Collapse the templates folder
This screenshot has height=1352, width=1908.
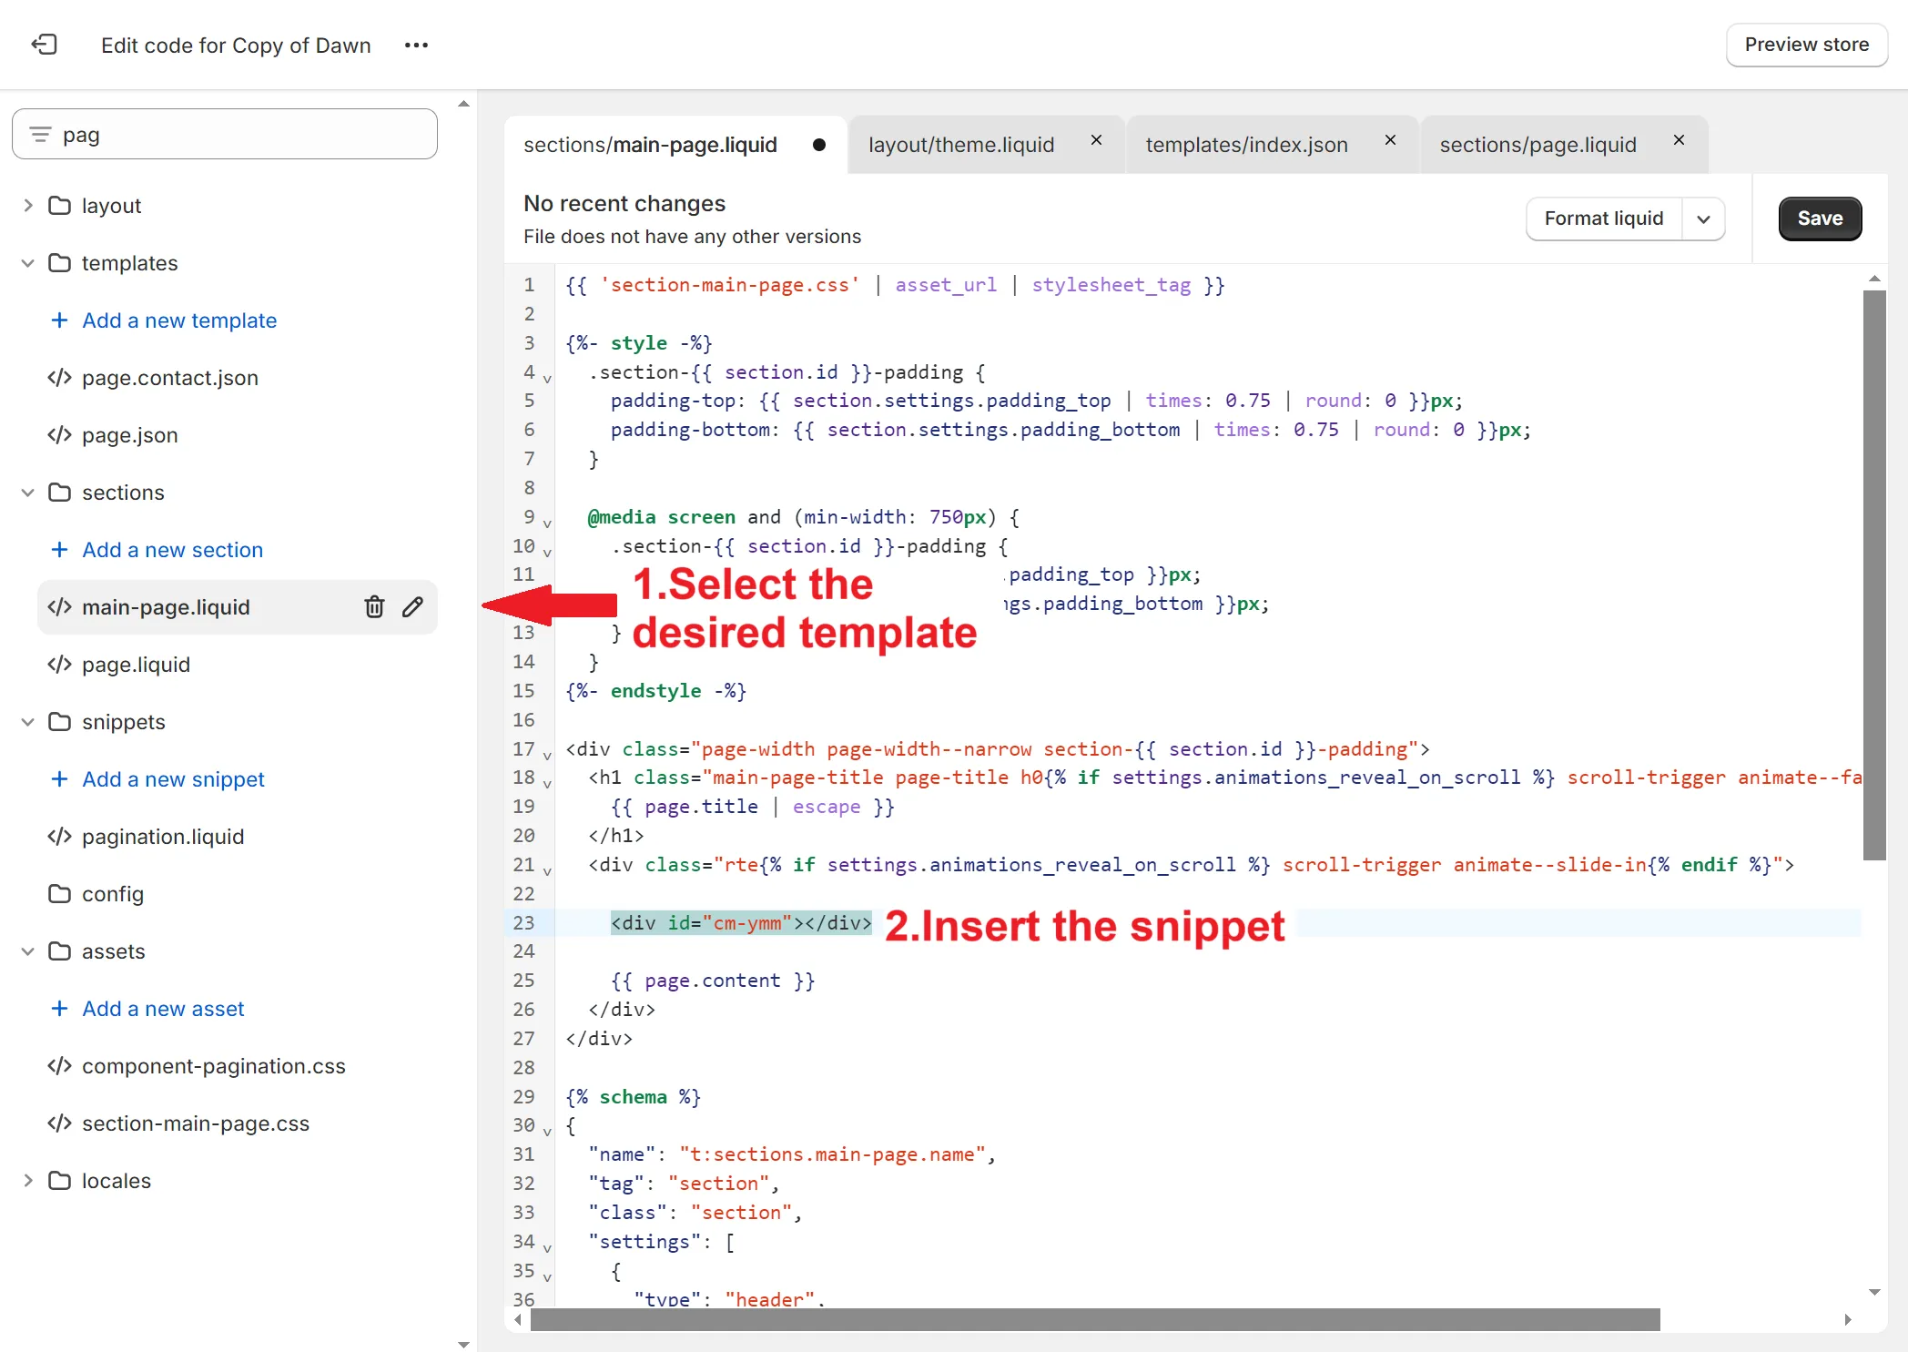(x=28, y=263)
